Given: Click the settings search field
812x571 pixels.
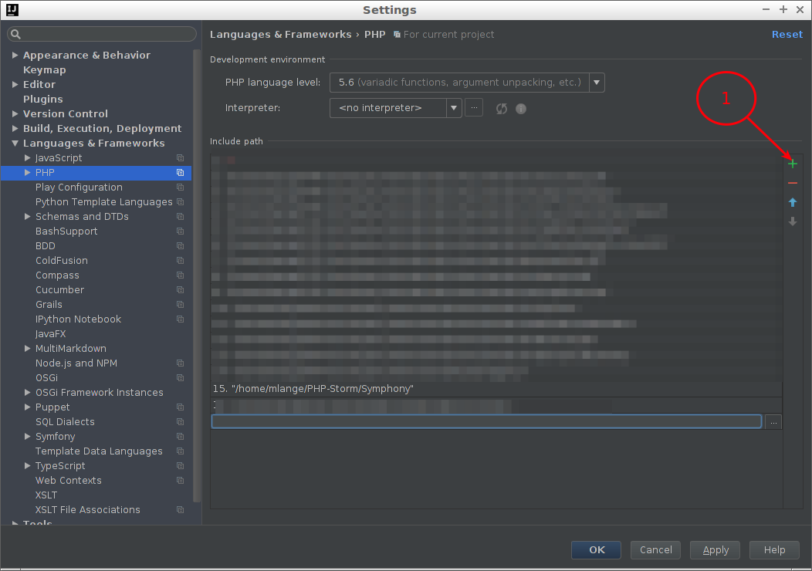Looking at the screenshot, I should [102, 34].
